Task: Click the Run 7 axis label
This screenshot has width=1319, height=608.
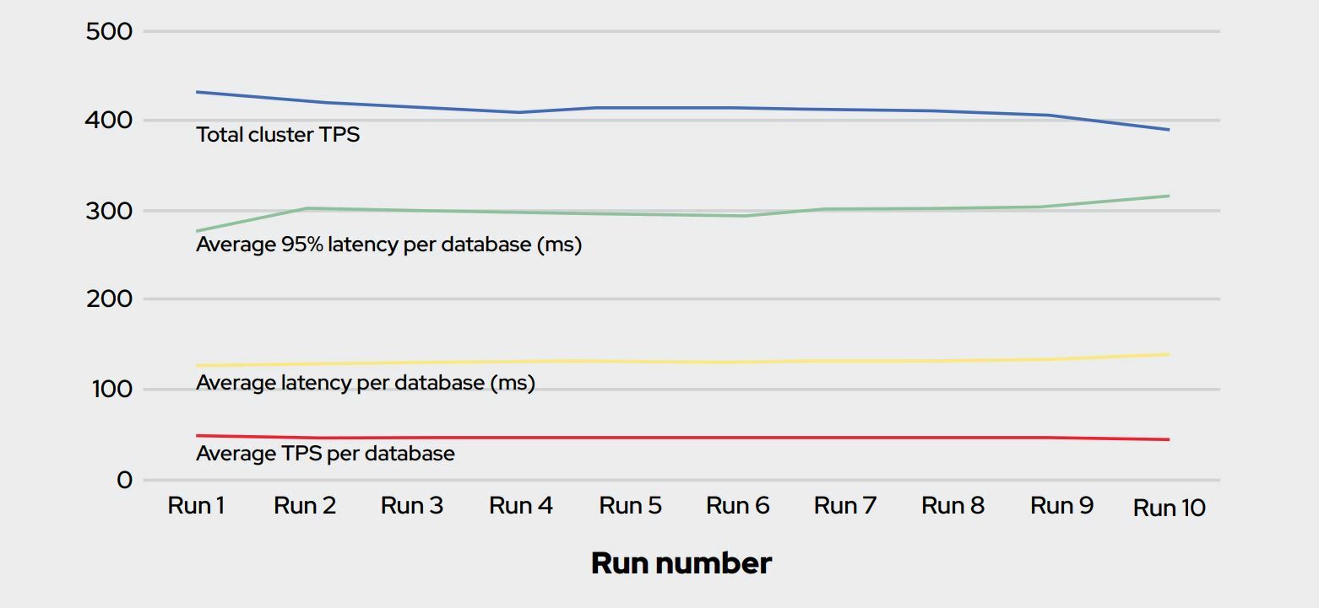Action: tap(845, 506)
